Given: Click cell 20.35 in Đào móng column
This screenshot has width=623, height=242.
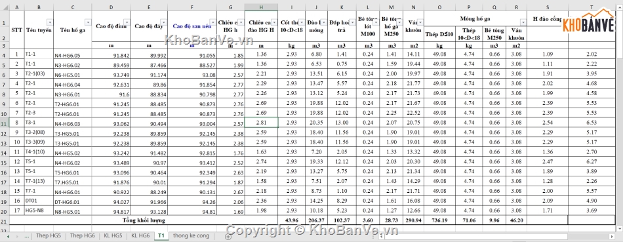Looking at the screenshot, I should (316, 123).
